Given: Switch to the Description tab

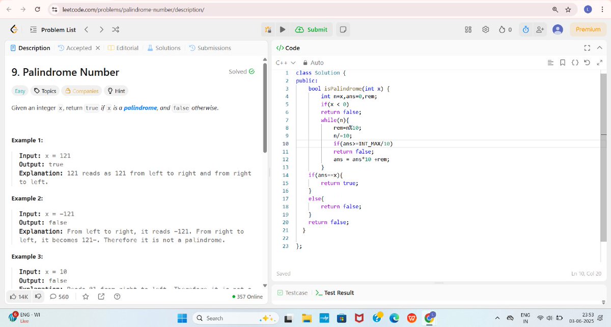Looking at the screenshot, I should 30,48.
